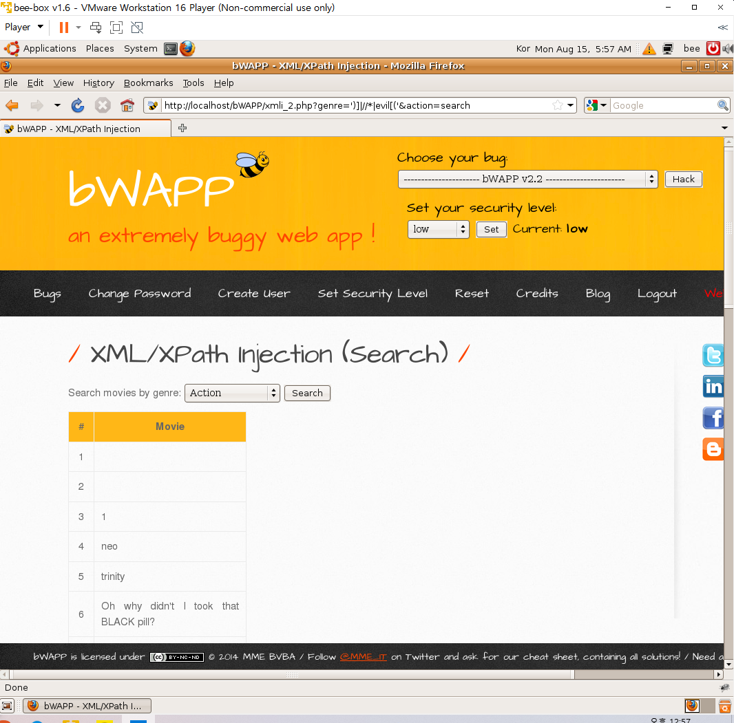734x723 pixels.
Task: Open the LinkedIn sidebar icon
Action: tap(713, 387)
